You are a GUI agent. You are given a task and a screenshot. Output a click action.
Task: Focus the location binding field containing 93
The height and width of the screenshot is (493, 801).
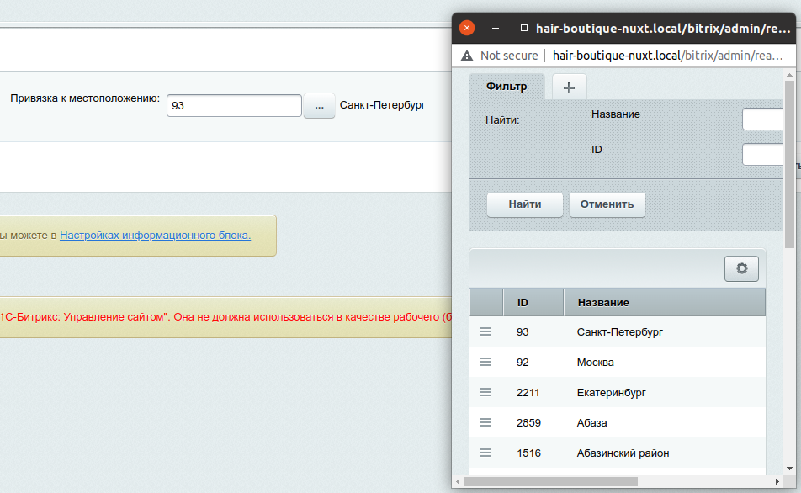tap(234, 106)
